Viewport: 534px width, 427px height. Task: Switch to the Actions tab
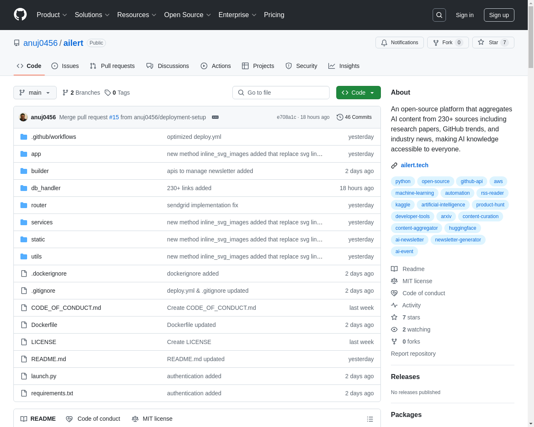[216, 66]
